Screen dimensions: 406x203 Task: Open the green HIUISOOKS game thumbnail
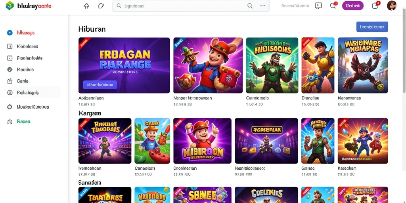[272, 65]
